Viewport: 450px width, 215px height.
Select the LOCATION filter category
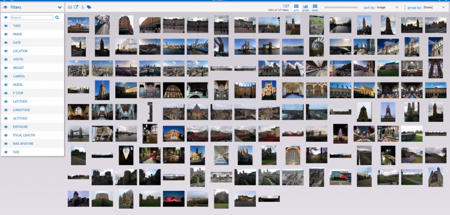point(20,51)
